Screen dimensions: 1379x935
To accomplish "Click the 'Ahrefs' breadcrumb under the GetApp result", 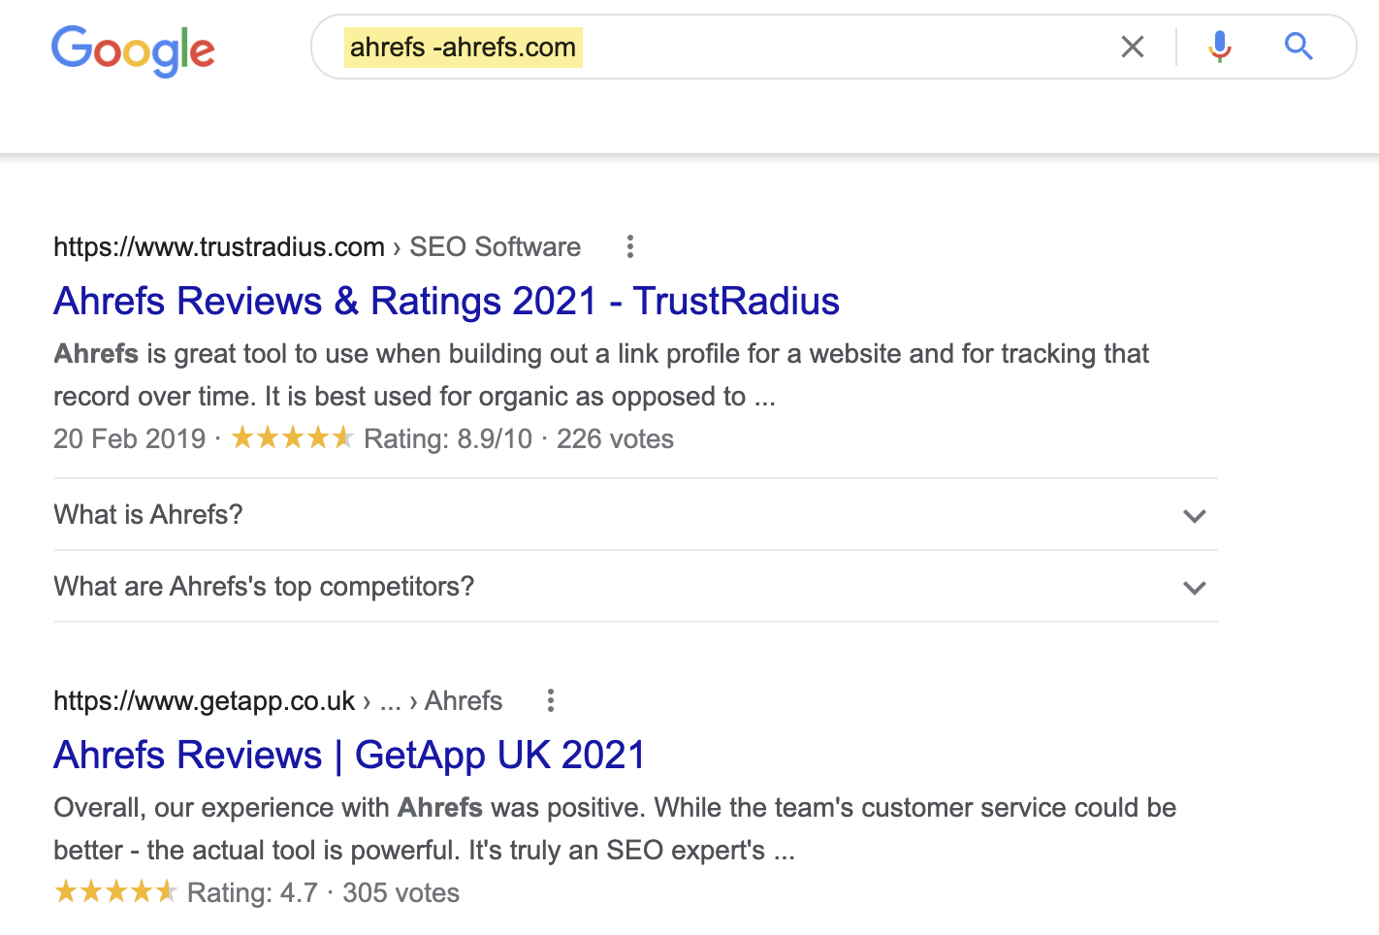I will [463, 700].
